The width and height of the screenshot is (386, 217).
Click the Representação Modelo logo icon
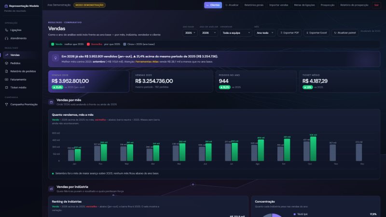(6, 6)
